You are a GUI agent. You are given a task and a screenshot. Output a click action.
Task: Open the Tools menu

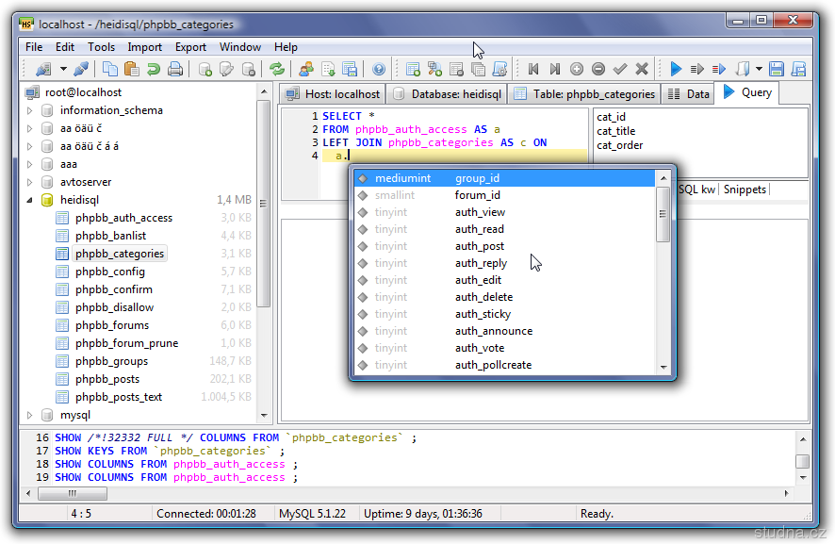pyautogui.click(x=101, y=47)
